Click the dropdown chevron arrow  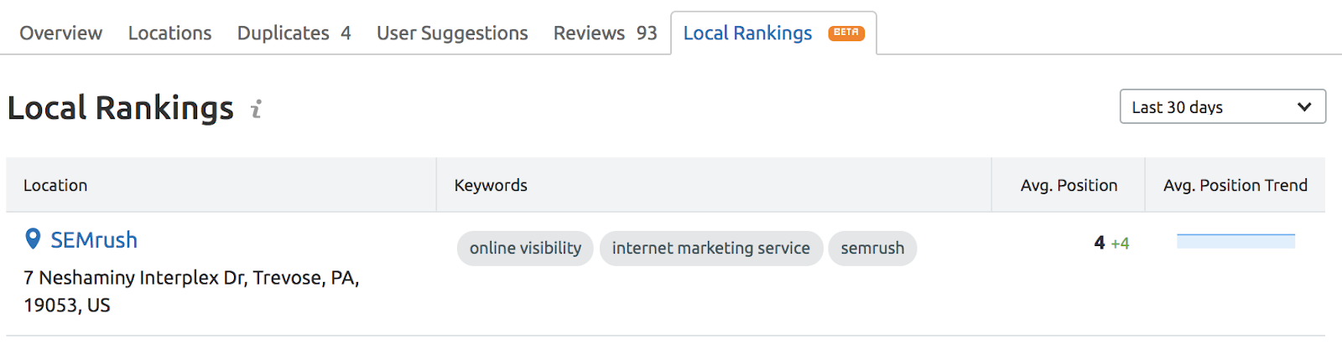click(x=1304, y=107)
